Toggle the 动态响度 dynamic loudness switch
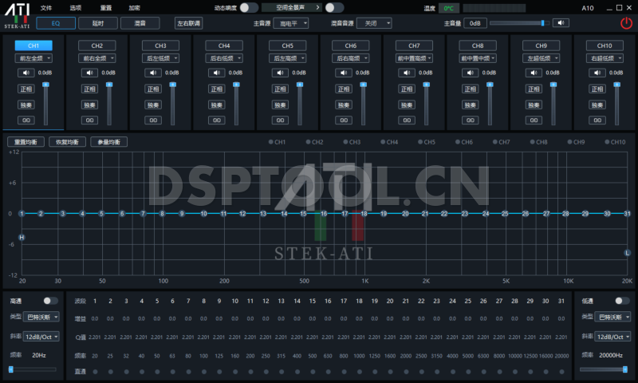 249,8
